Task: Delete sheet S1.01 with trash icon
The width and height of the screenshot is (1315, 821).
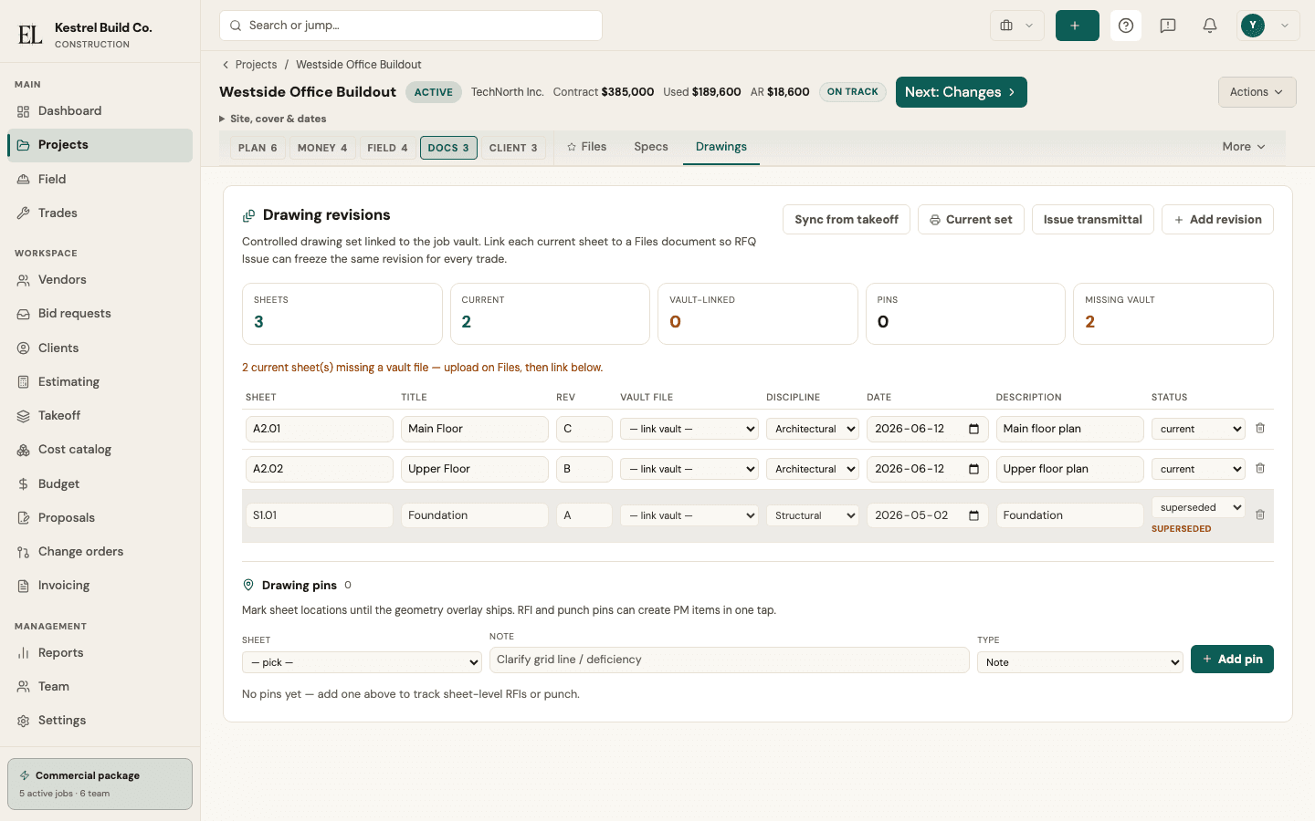Action: (1260, 514)
